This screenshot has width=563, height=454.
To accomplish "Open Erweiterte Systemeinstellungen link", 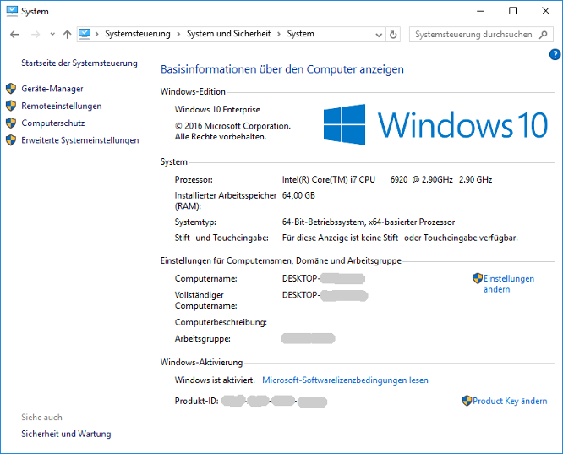I will (x=80, y=140).
